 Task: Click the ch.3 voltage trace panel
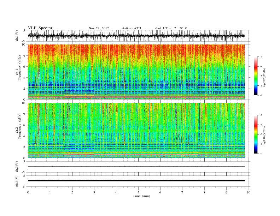tap(139, 167)
